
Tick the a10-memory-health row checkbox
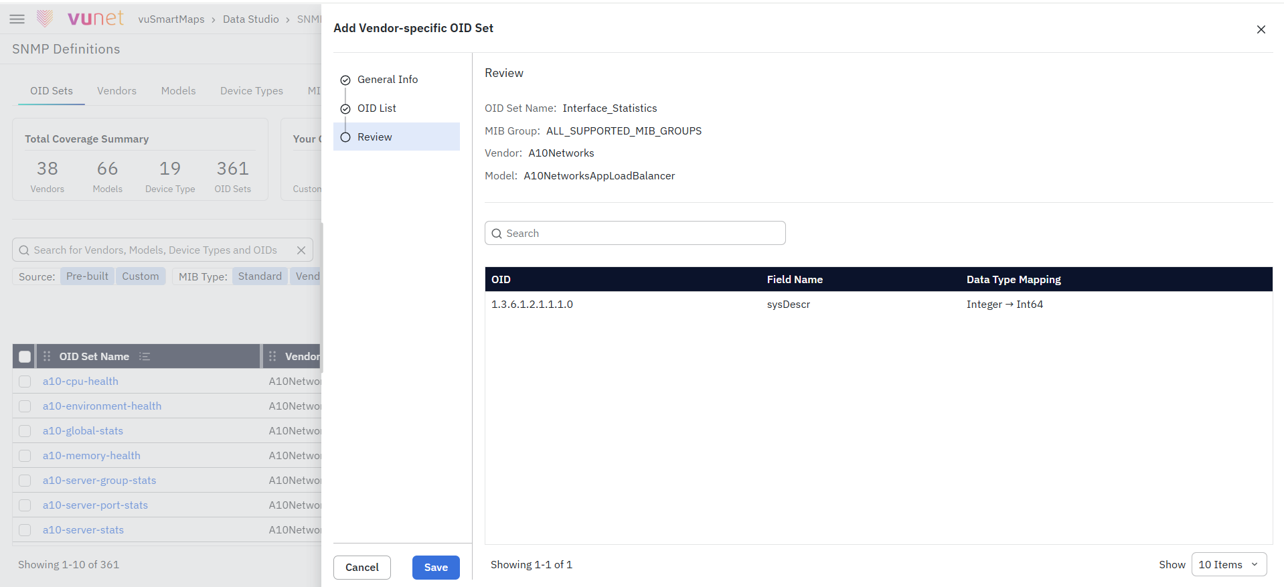tap(25, 456)
